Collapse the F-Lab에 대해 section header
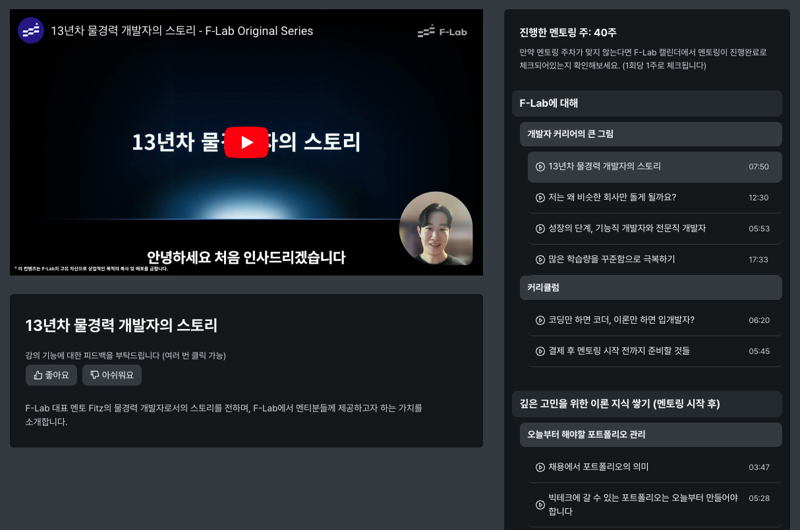This screenshot has width=800, height=530. tap(646, 103)
